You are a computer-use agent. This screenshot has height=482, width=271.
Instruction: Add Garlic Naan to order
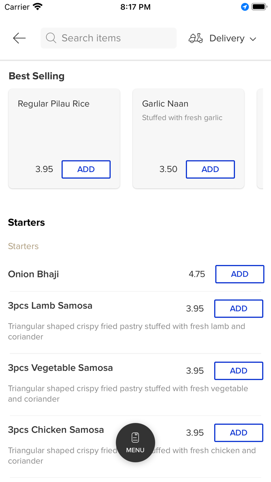pos(210,169)
